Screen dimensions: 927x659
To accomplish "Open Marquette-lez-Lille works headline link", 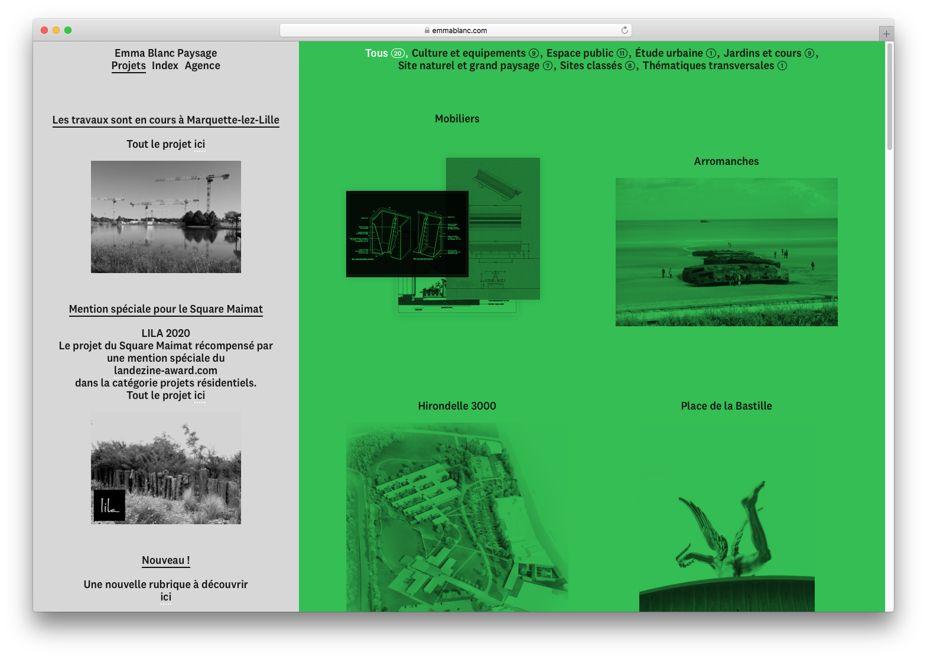I will tap(165, 120).
